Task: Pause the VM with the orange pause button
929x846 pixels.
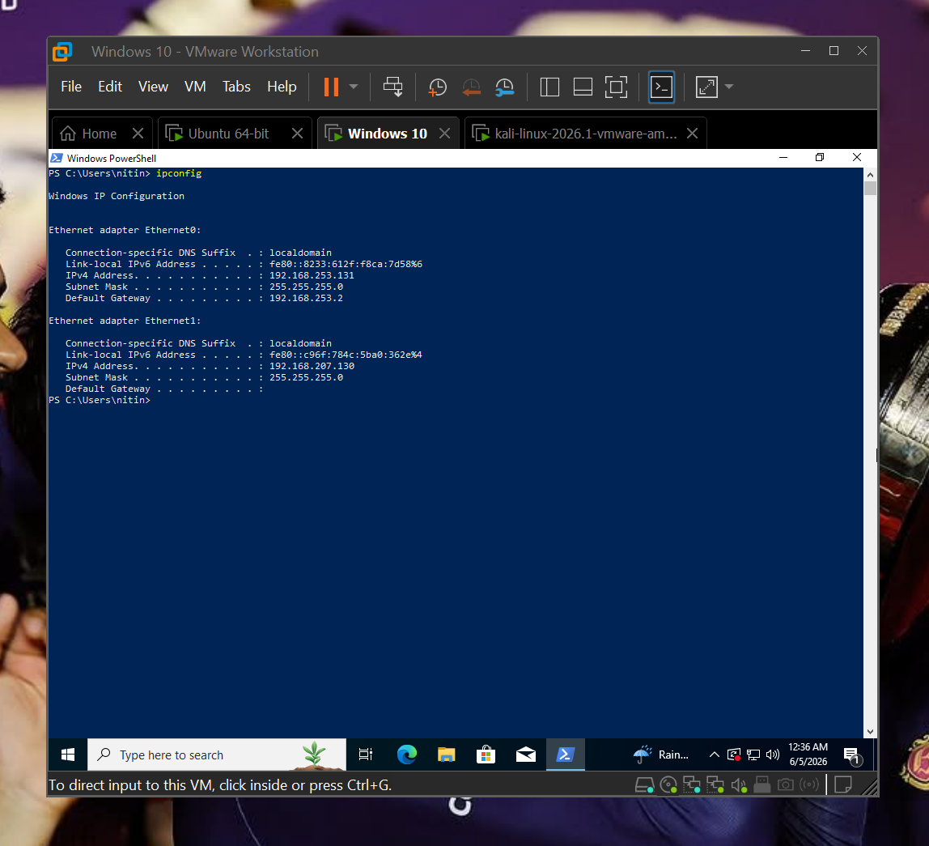Action: 331,87
